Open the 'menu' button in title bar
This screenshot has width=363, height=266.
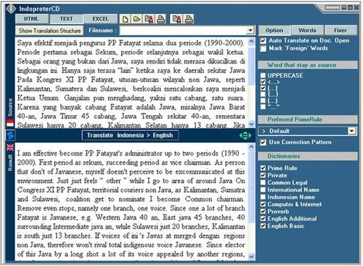tap(332, 7)
